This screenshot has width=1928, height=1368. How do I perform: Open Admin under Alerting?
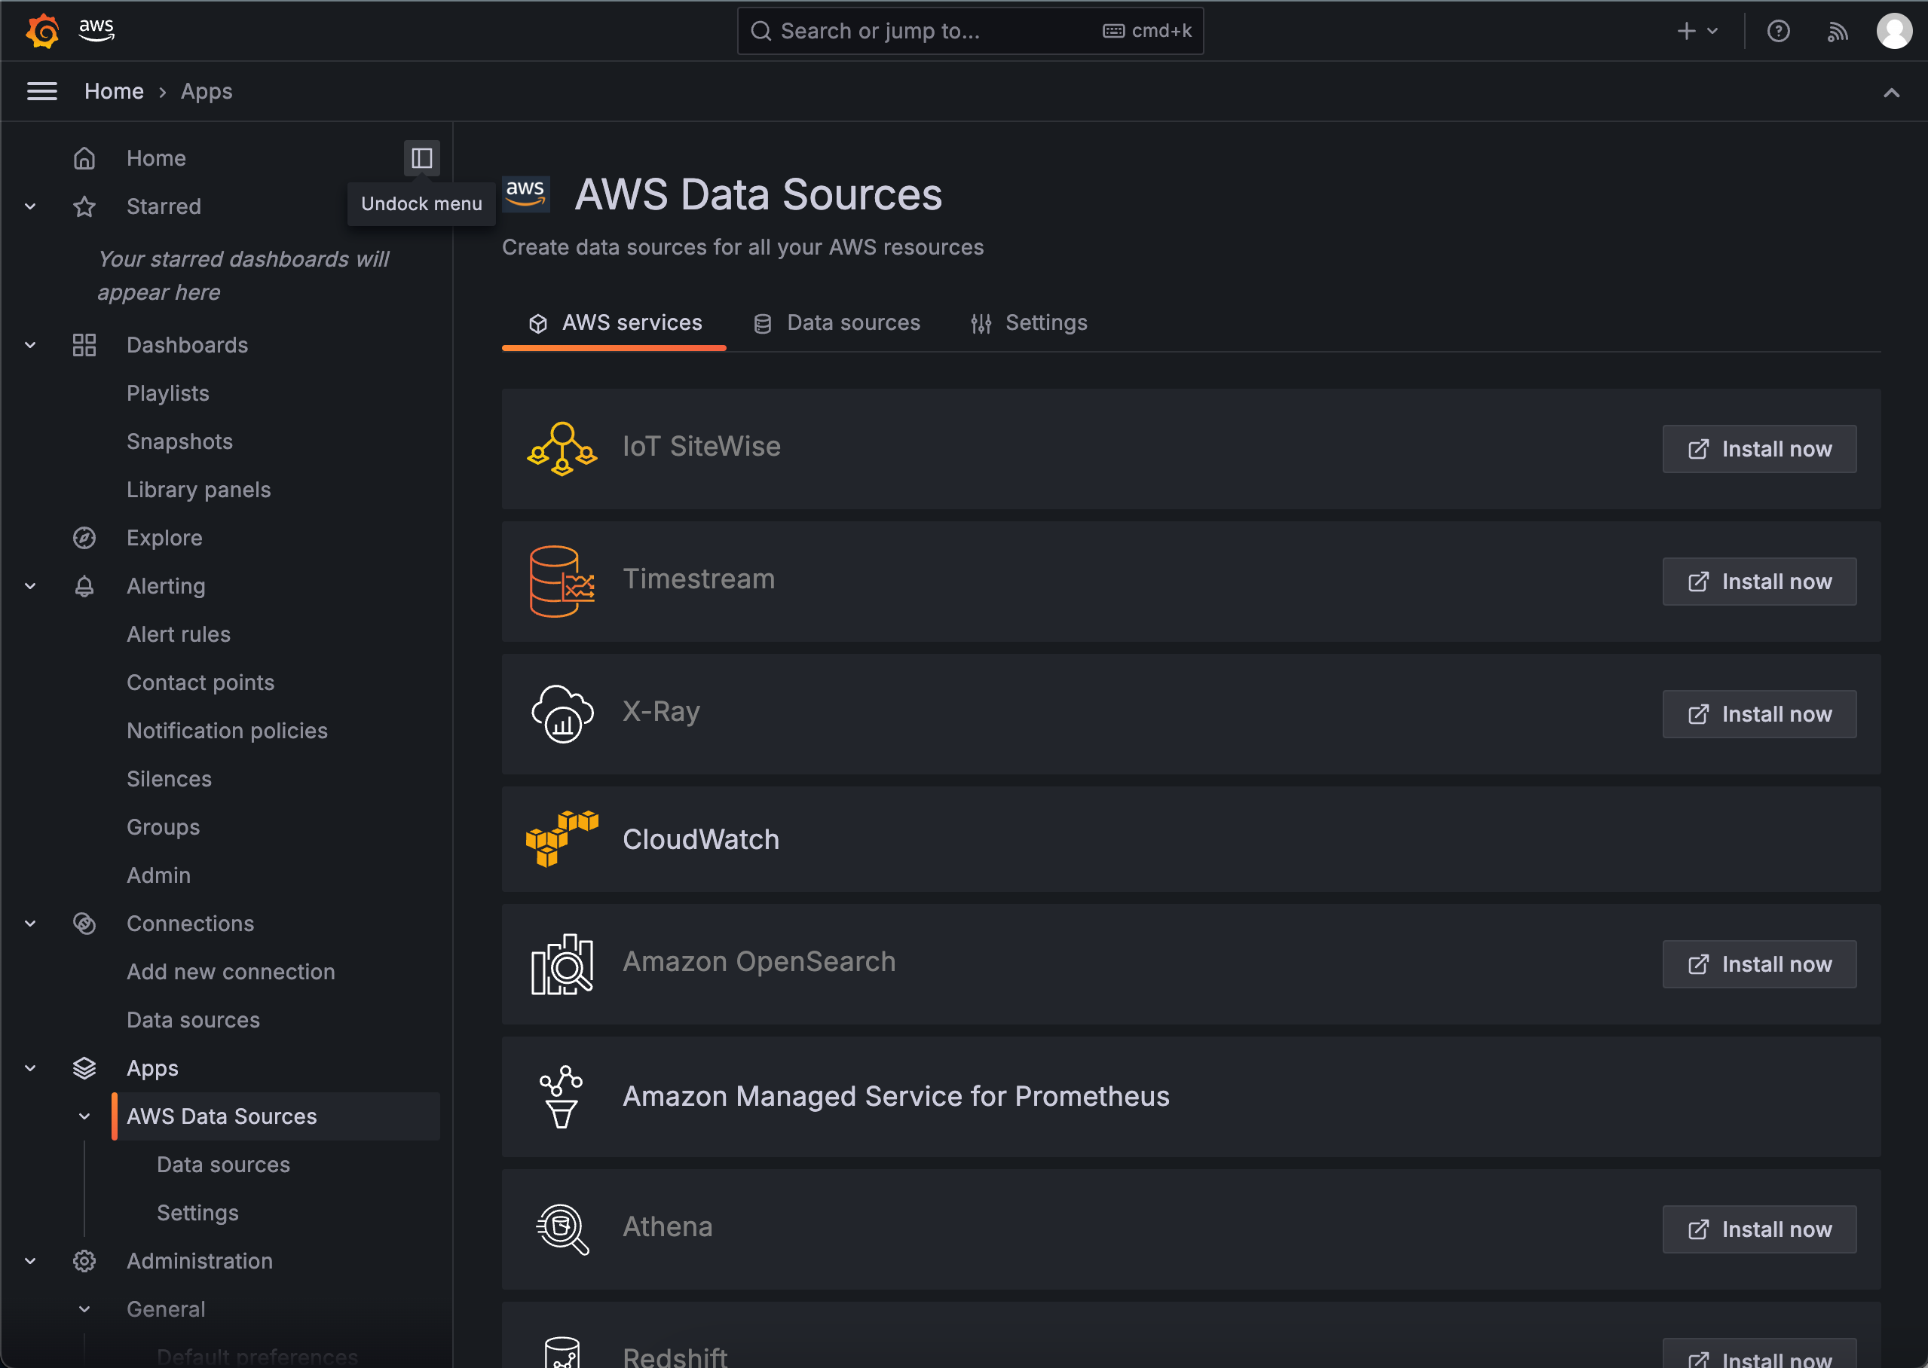click(x=158, y=875)
